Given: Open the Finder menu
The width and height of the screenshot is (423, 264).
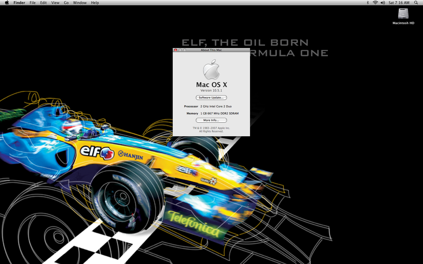Looking at the screenshot, I should pos(19,3).
